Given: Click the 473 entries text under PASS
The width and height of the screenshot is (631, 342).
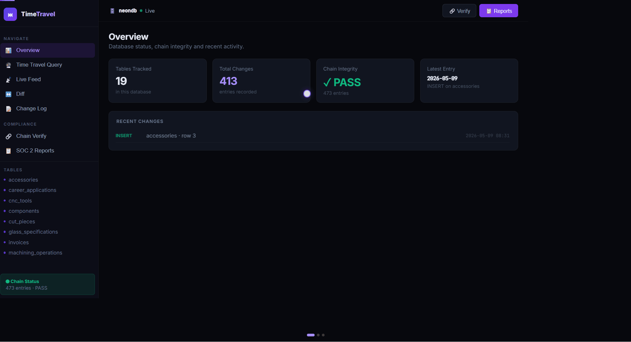Looking at the screenshot, I should click(336, 93).
